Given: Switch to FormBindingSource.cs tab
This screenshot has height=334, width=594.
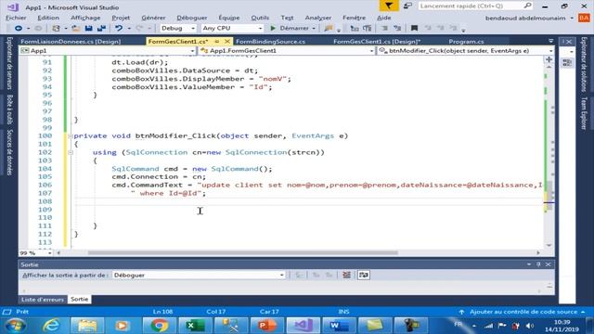Looking at the screenshot, I should 270,41.
